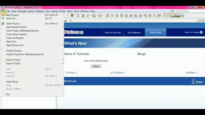
Task: Select Close Other Projects
Action: point(32,34)
